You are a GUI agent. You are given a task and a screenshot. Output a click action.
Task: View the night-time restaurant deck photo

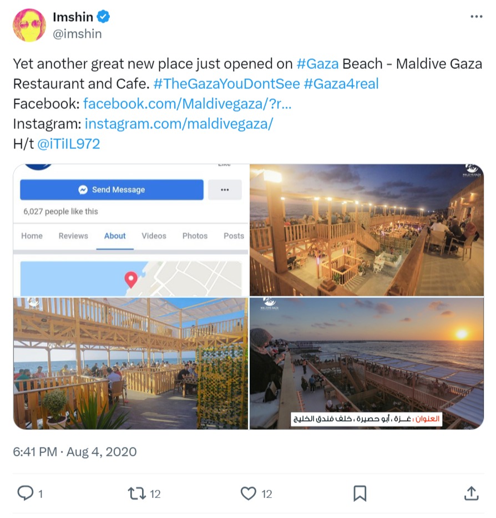[x=366, y=230]
